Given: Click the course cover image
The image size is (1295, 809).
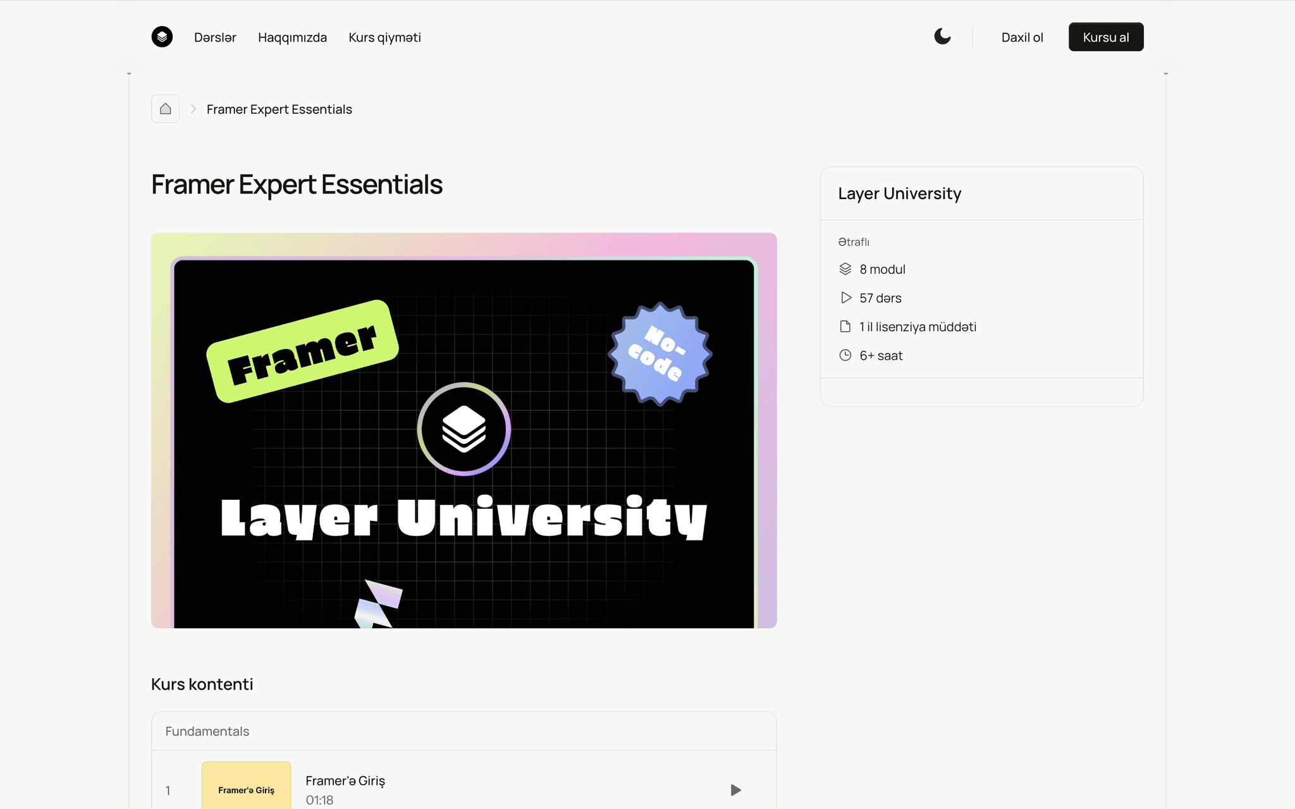Looking at the screenshot, I should point(463,430).
